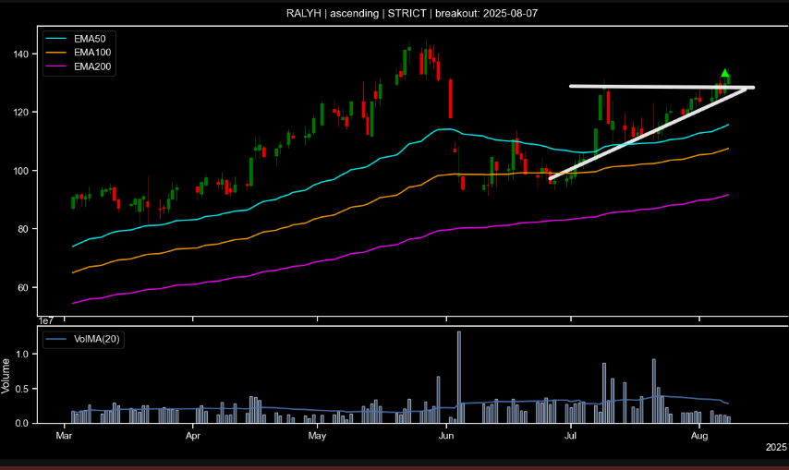
Task: Click the 1e7 volume scale label
Action: pos(46,320)
